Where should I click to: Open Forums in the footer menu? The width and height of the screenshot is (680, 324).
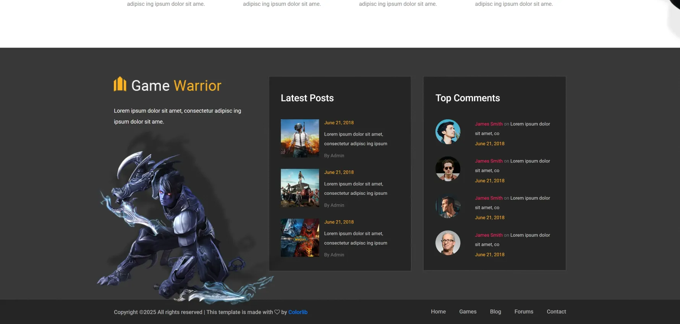coord(524,311)
